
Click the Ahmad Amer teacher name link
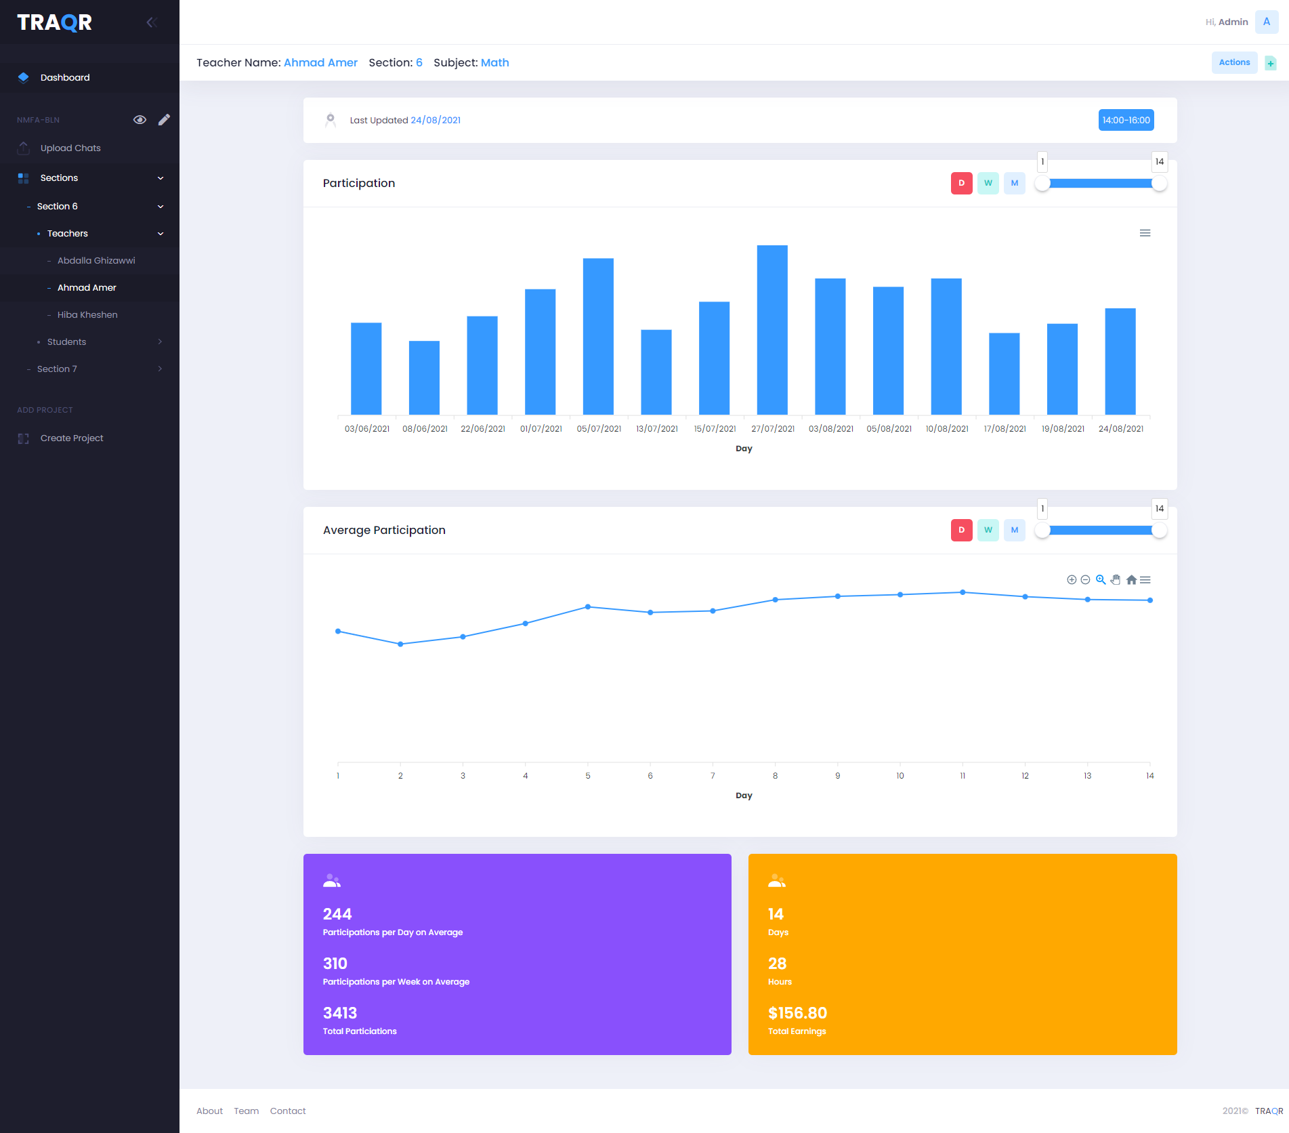click(320, 63)
